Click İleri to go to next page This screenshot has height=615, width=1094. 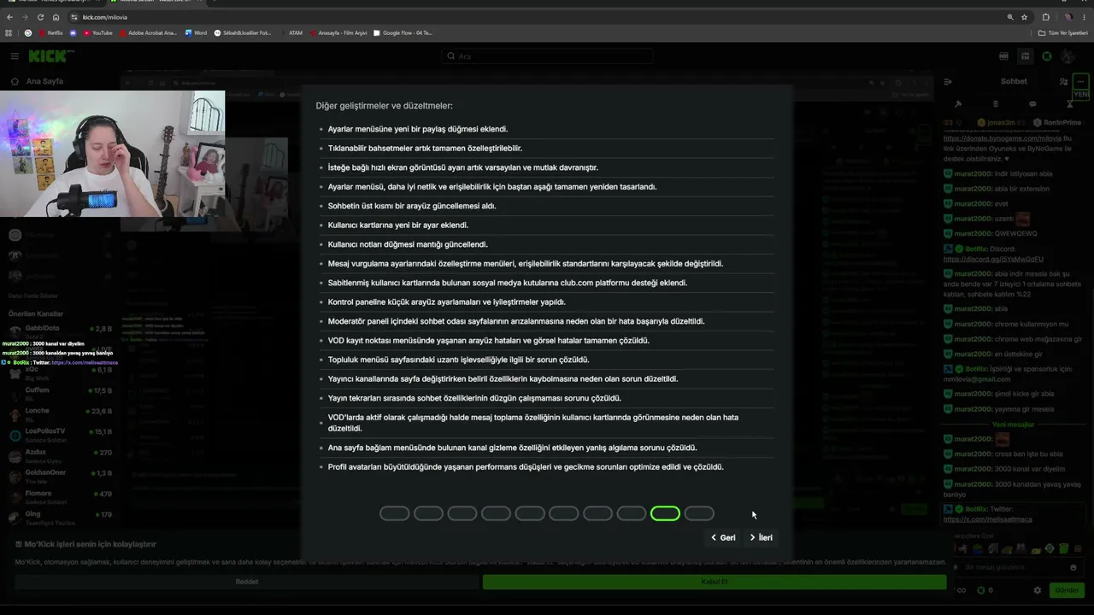[761, 538]
